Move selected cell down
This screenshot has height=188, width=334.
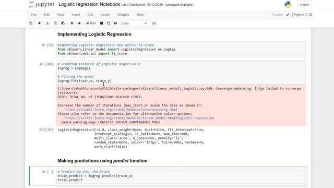(x=79, y=23)
